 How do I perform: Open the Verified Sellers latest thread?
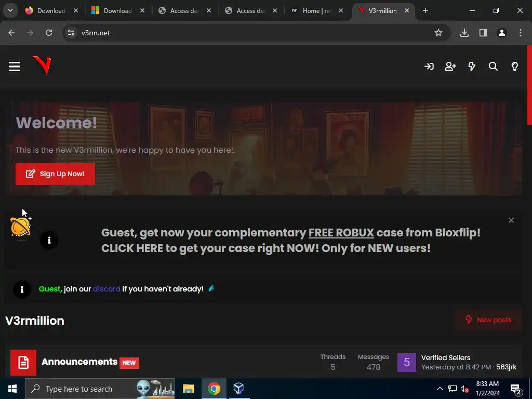tap(445, 357)
